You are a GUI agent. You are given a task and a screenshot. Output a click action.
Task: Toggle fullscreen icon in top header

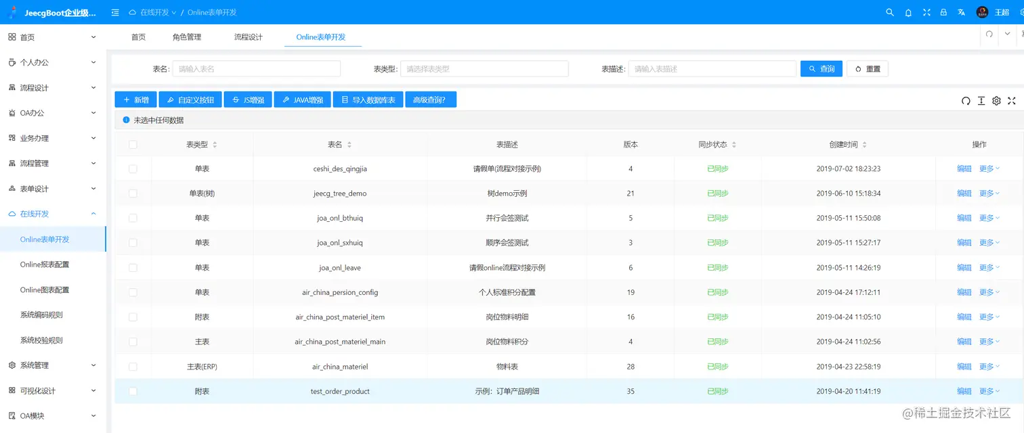click(926, 12)
